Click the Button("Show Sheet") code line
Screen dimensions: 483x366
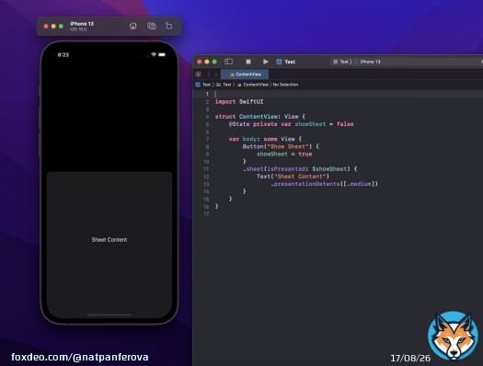click(281, 146)
